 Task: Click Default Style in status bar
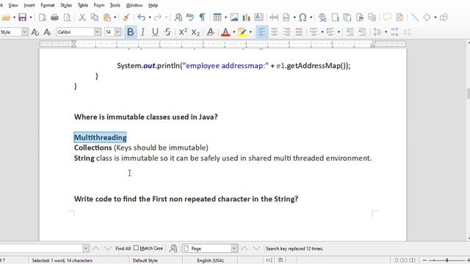pos(145,261)
